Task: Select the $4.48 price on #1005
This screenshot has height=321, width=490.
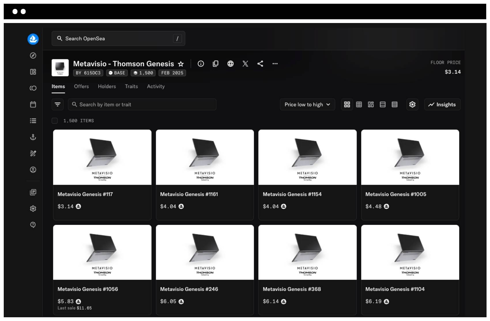Action: (x=374, y=207)
